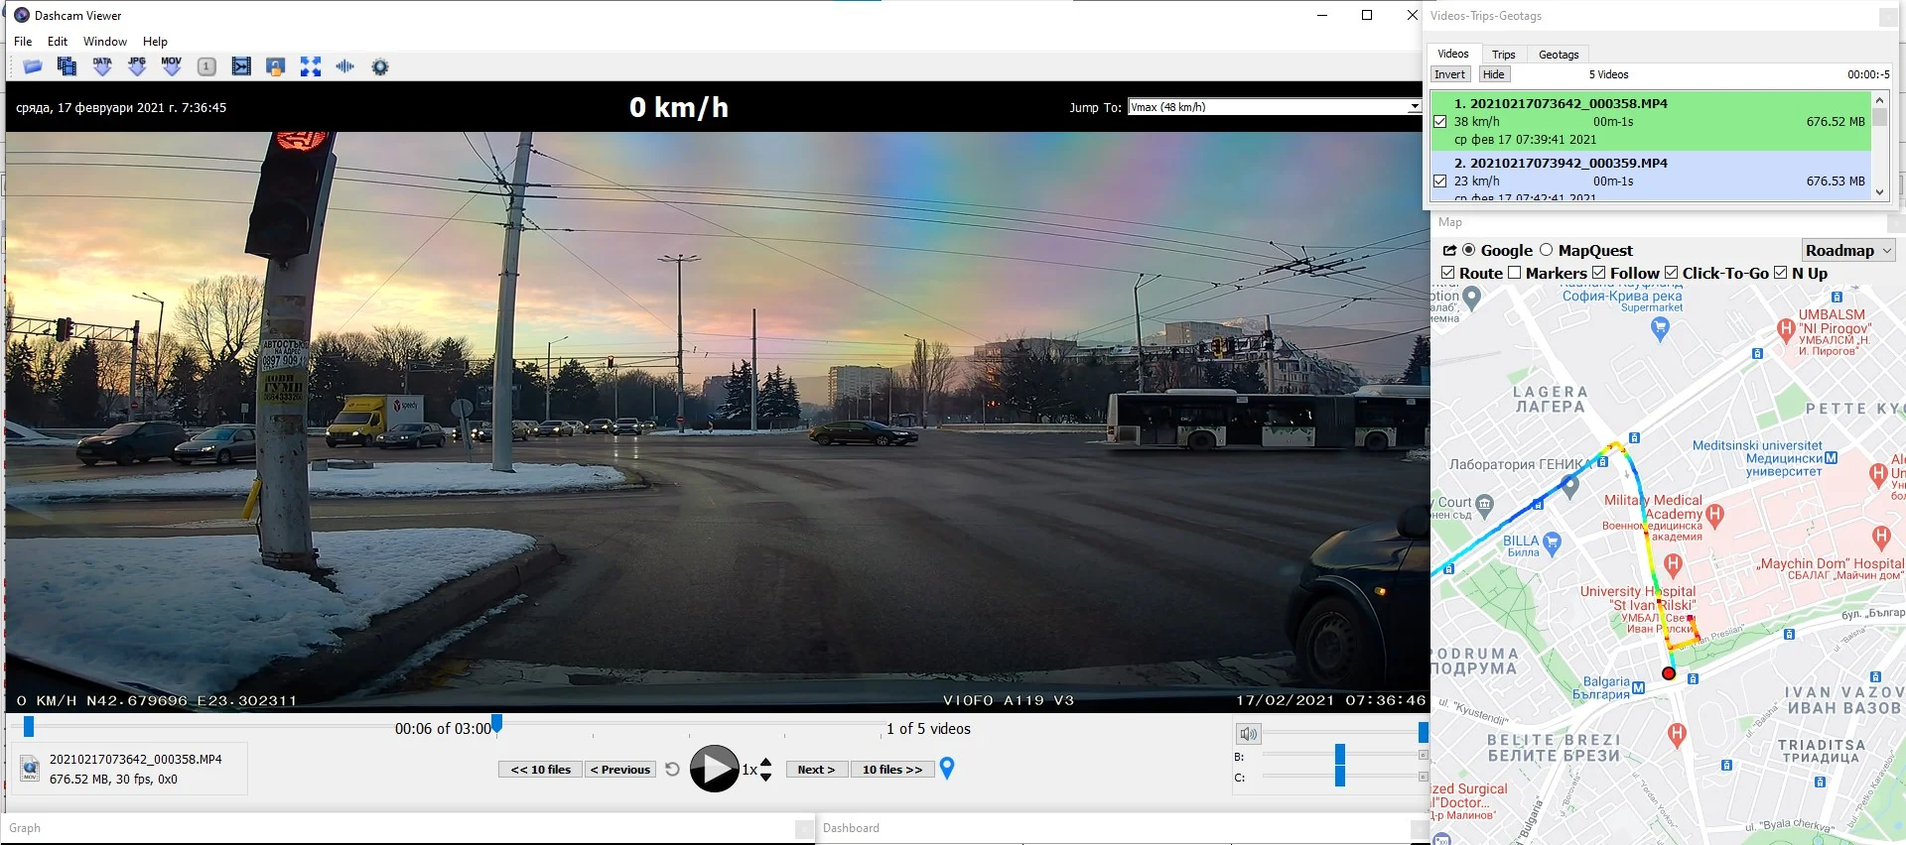Switch to the Geotags tab
The width and height of the screenshot is (1906, 845).
(1559, 55)
